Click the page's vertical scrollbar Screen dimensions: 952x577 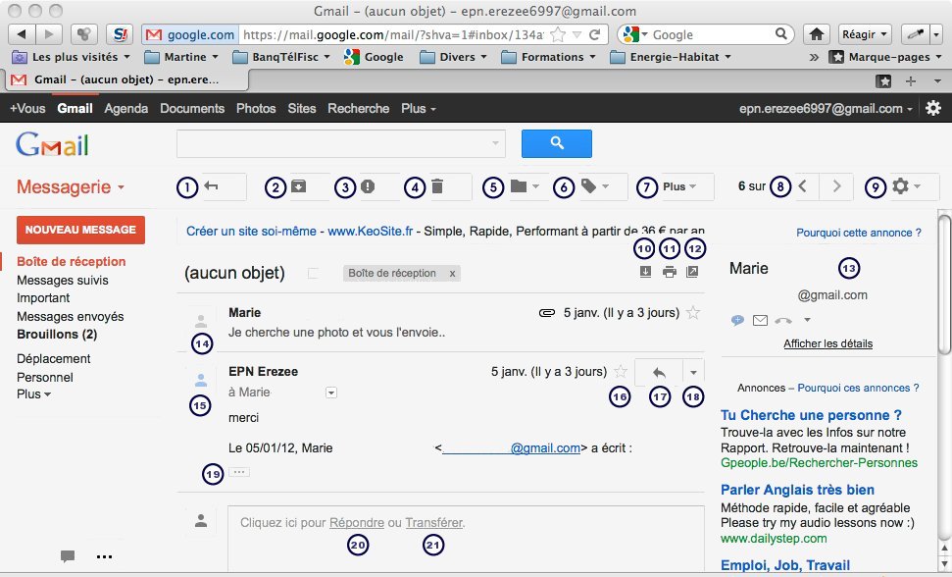coord(943,283)
